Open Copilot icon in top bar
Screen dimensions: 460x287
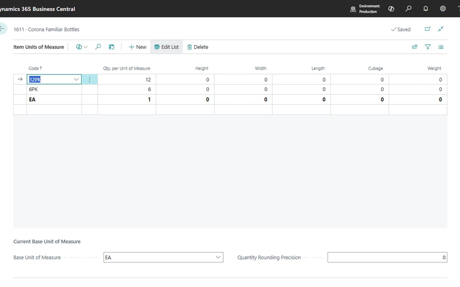pos(391,9)
